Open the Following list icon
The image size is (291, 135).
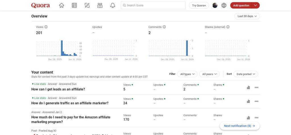pyautogui.click(x=74, y=5)
